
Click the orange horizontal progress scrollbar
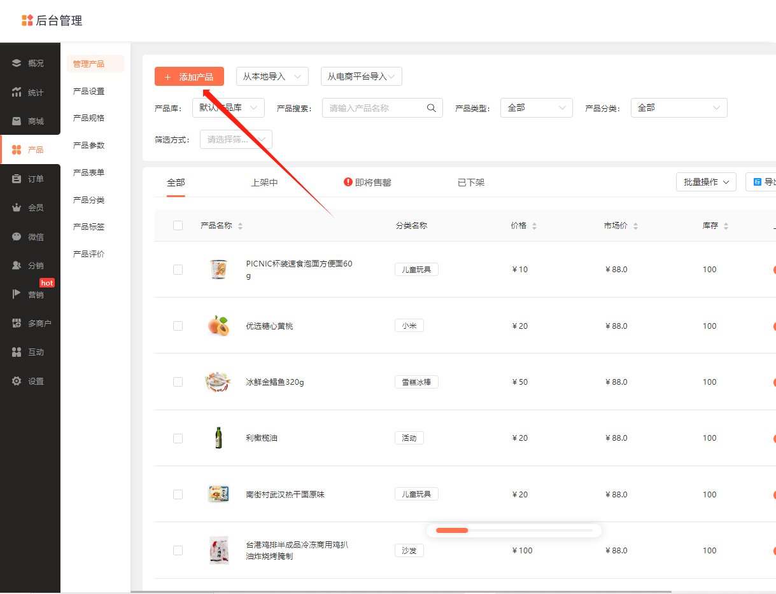tap(452, 530)
